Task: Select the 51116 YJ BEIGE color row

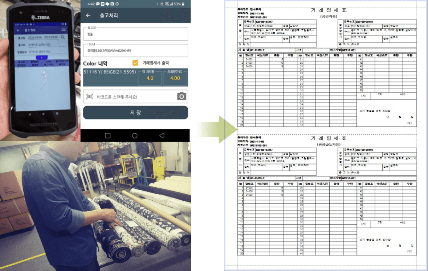Action: coord(109,72)
